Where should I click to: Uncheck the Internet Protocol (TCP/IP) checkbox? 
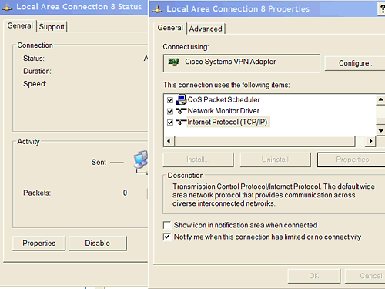click(x=170, y=123)
